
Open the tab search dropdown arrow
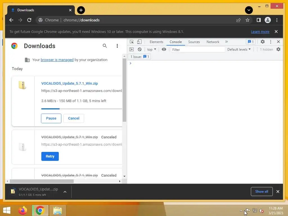(x=249, y=10)
